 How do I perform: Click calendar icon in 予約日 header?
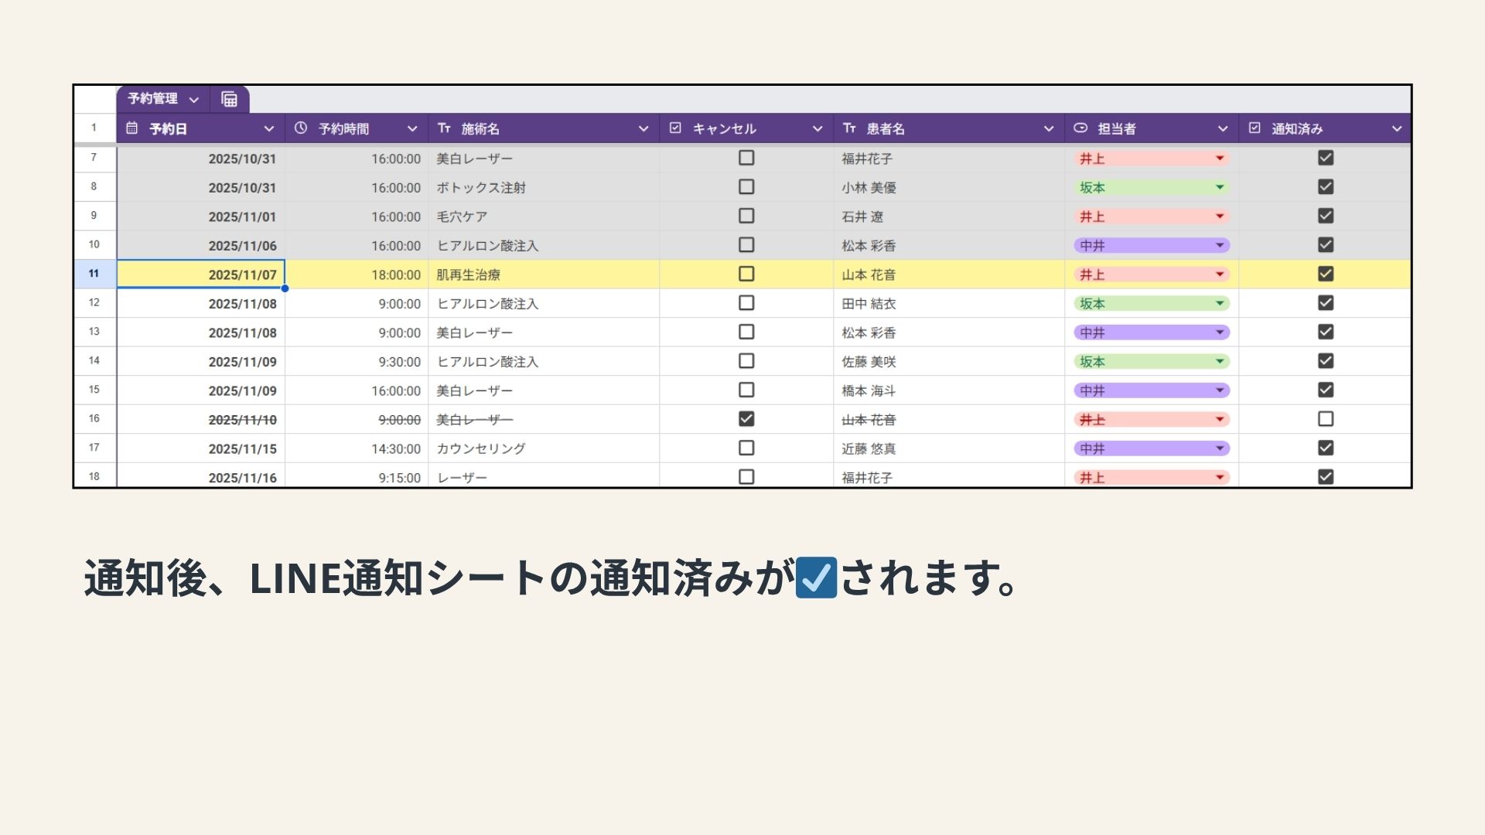(132, 128)
